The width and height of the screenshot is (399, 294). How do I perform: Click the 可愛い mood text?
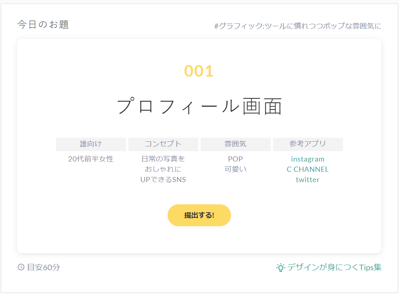tap(235, 169)
